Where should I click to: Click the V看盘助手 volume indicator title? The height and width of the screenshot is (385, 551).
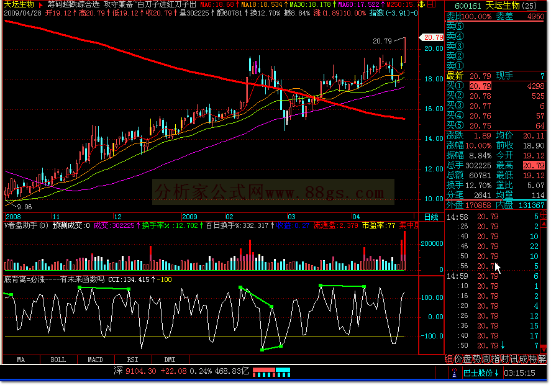[26, 225]
